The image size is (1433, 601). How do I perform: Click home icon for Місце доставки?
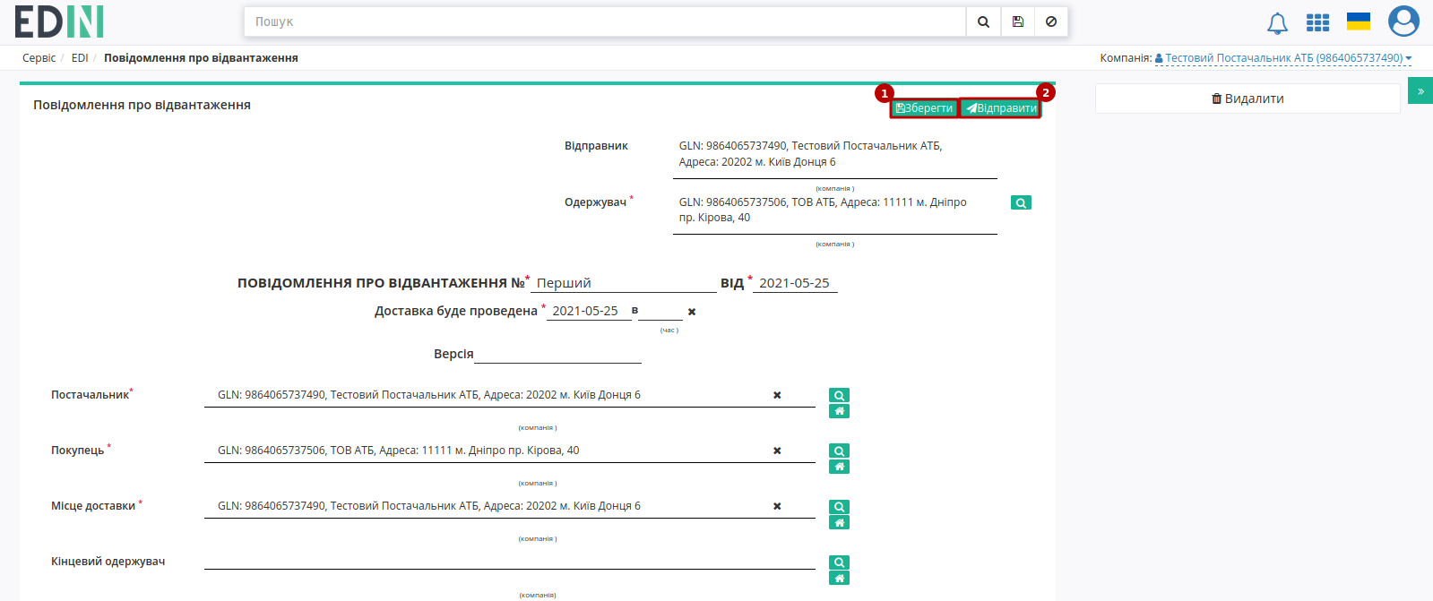click(x=839, y=522)
